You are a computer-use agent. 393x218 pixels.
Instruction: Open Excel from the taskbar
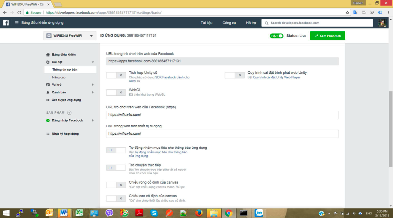79,213
